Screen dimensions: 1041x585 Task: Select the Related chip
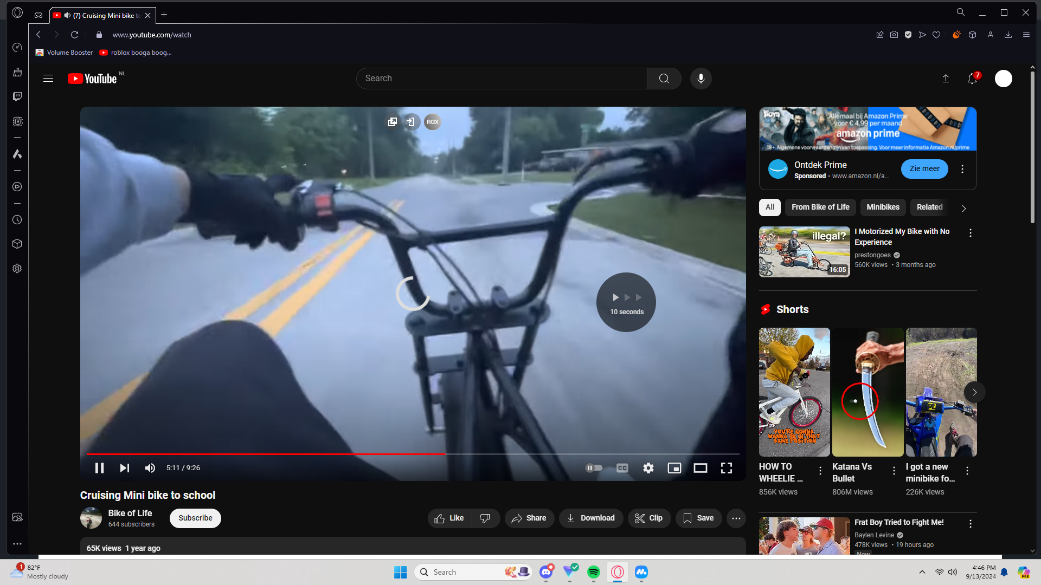930,207
